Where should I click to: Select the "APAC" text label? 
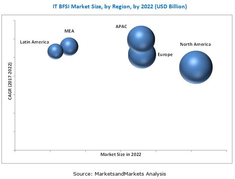121,26
